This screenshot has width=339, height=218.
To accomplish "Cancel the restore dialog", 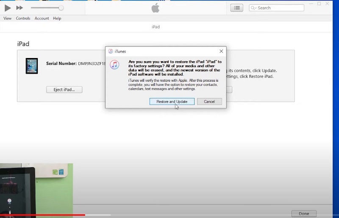I will click(x=209, y=102).
